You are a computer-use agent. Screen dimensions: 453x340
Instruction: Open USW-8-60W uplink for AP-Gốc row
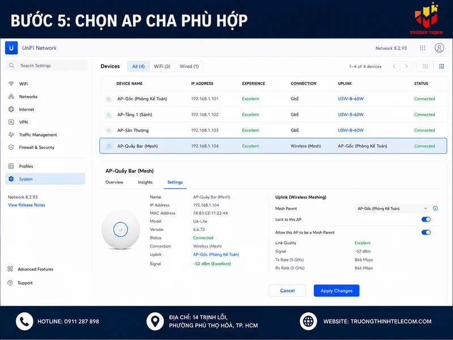(x=351, y=99)
